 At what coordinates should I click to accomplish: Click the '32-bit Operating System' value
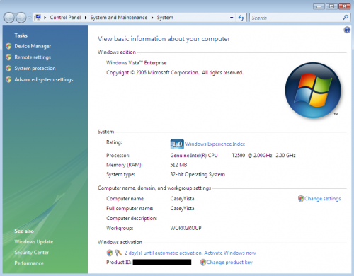[x=198, y=174]
